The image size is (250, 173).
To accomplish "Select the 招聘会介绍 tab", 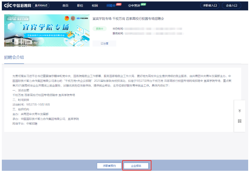I will pos(14,57).
